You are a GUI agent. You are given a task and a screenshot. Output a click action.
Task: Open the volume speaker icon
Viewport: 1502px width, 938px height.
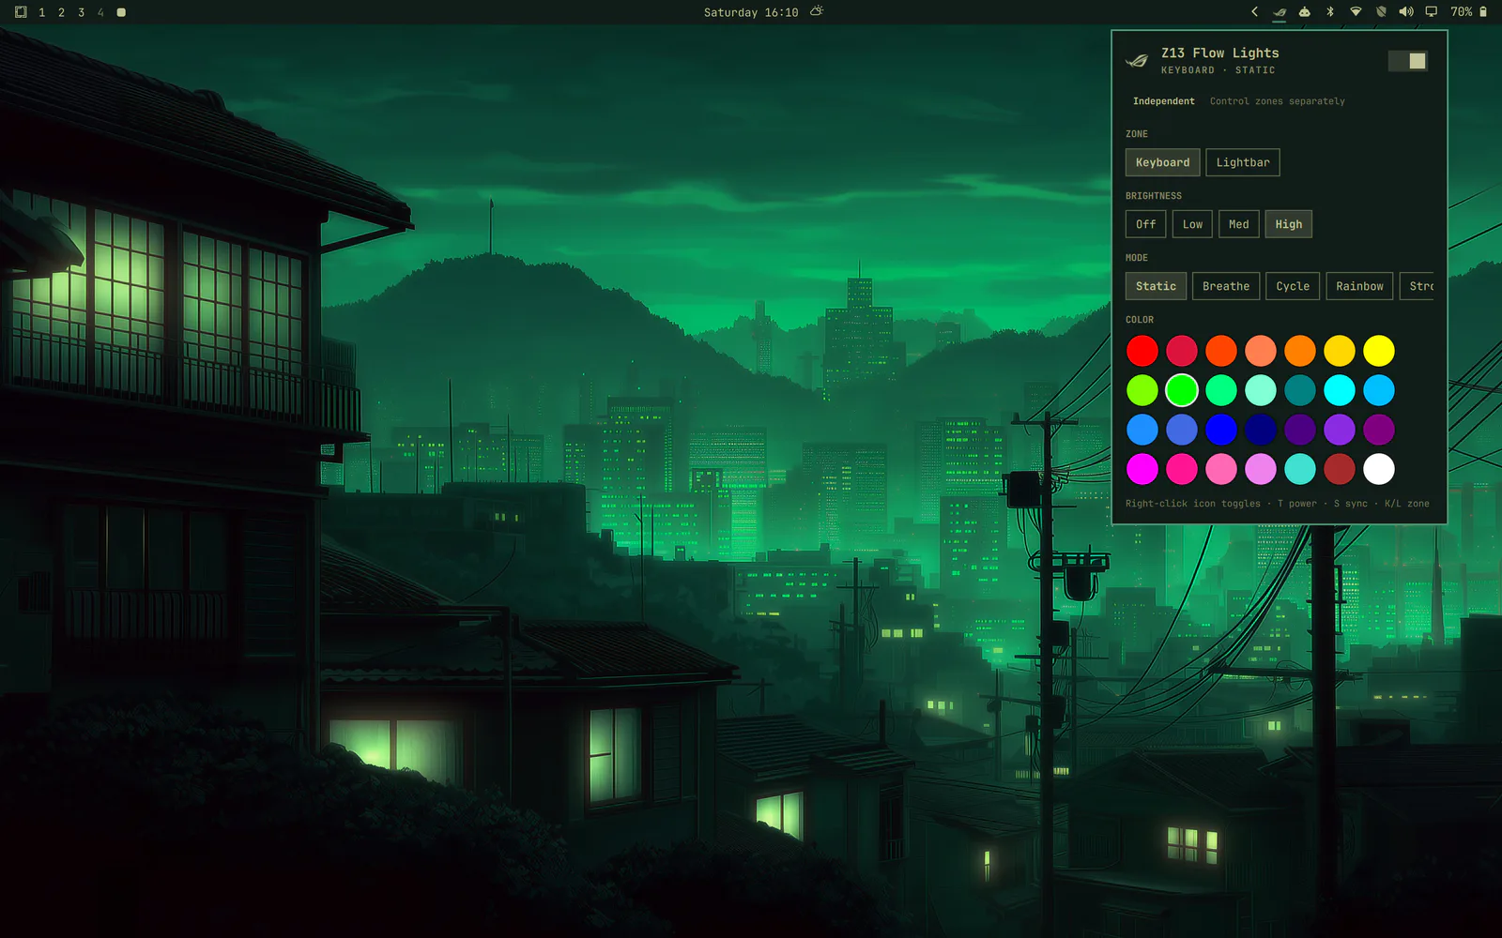1406,12
